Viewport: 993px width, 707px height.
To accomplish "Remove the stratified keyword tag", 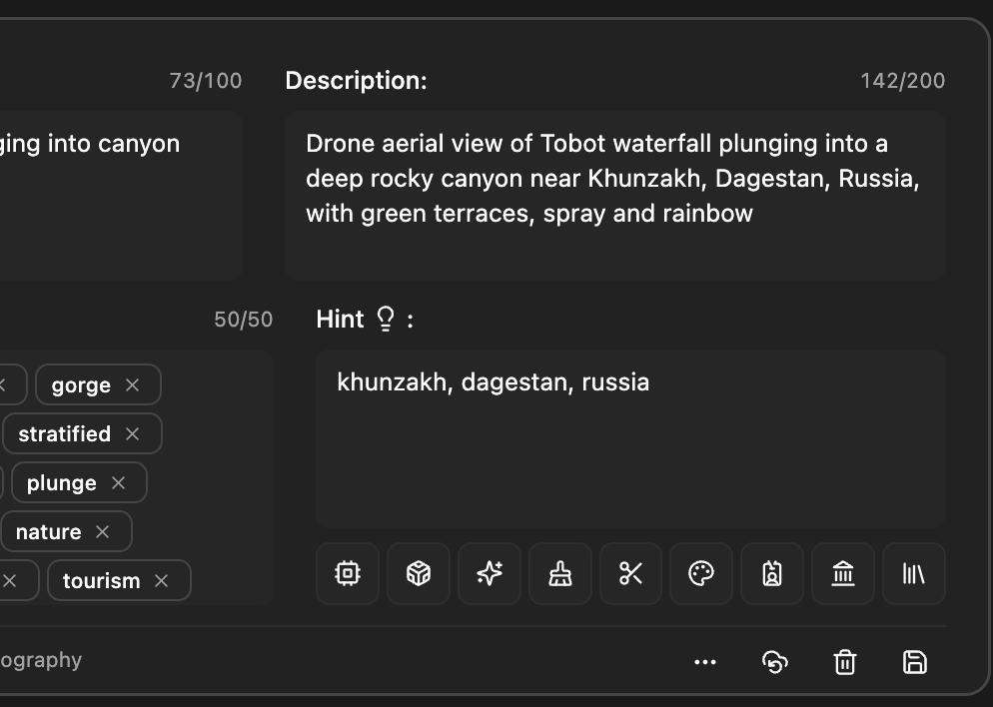I will click(133, 433).
